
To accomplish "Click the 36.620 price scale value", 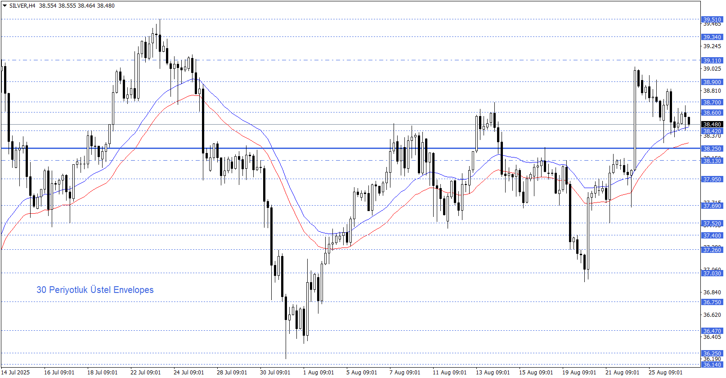I will coord(712,315).
